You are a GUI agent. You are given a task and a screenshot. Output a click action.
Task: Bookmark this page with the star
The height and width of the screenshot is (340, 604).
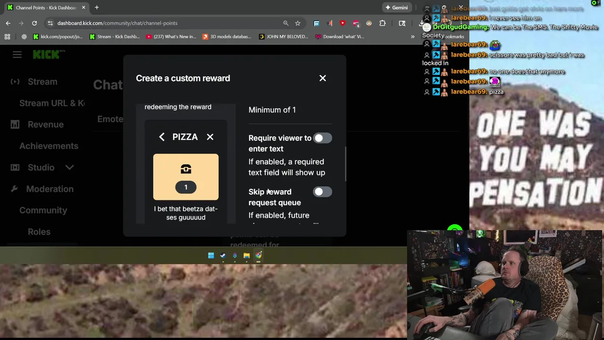pyautogui.click(x=298, y=23)
